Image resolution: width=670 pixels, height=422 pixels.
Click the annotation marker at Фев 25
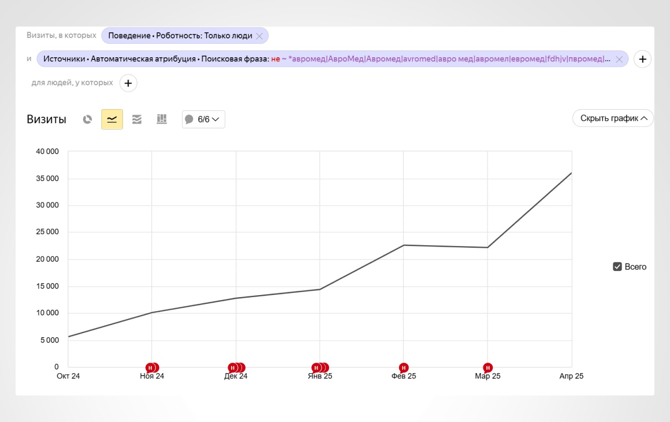pos(403,368)
